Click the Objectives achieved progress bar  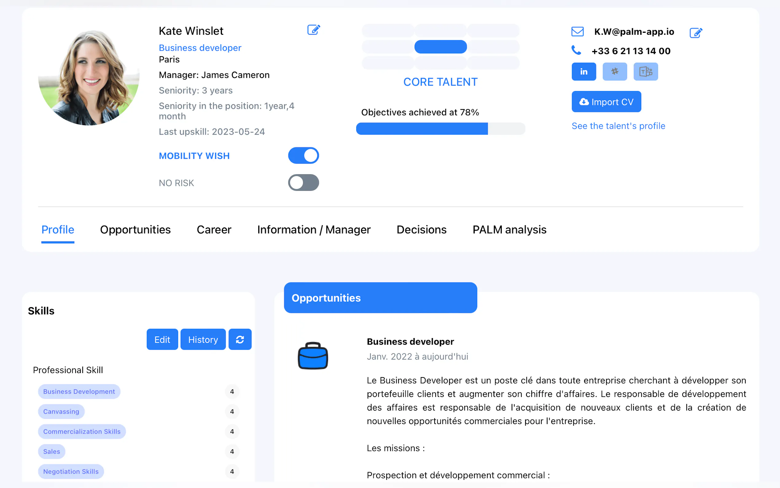(x=440, y=129)
